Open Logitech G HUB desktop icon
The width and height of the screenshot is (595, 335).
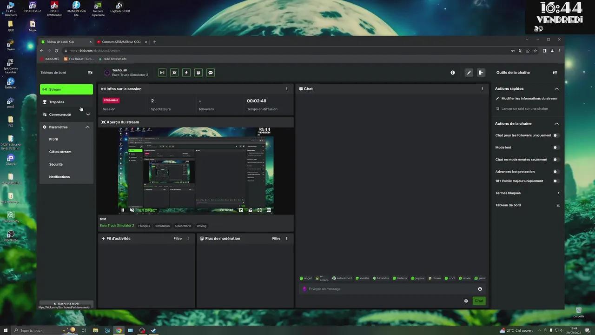pyautogui.click(x=120, y=7)
